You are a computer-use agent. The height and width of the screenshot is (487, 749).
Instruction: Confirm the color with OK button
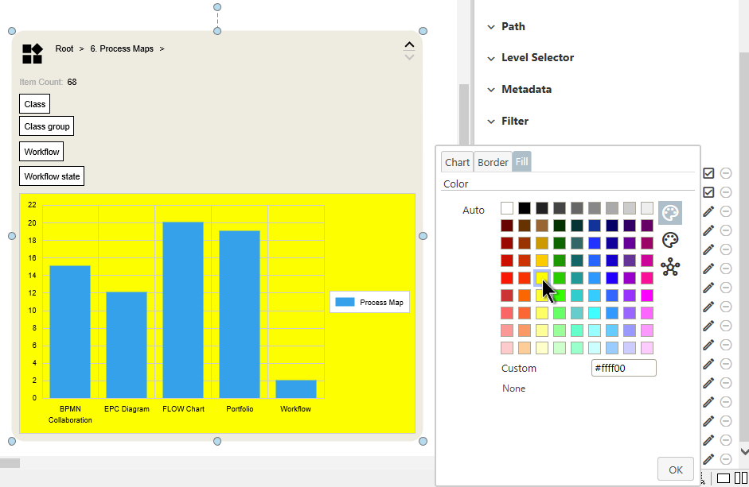[x=675, y=470]
